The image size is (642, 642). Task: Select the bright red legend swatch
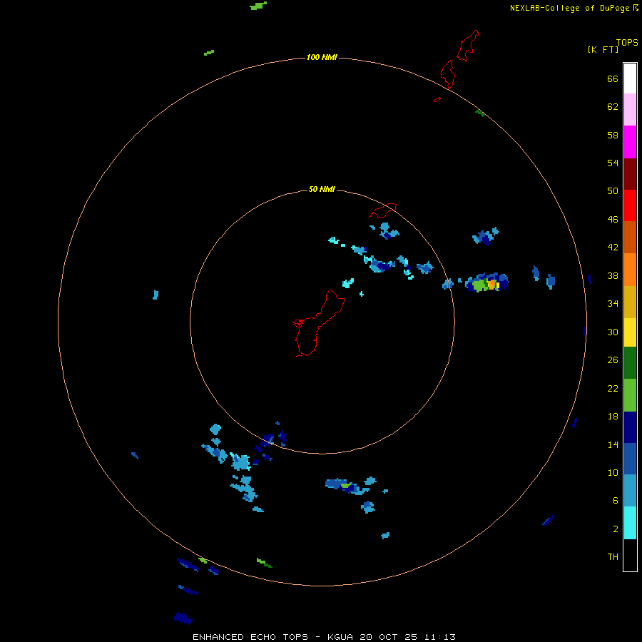coord(630,205)
